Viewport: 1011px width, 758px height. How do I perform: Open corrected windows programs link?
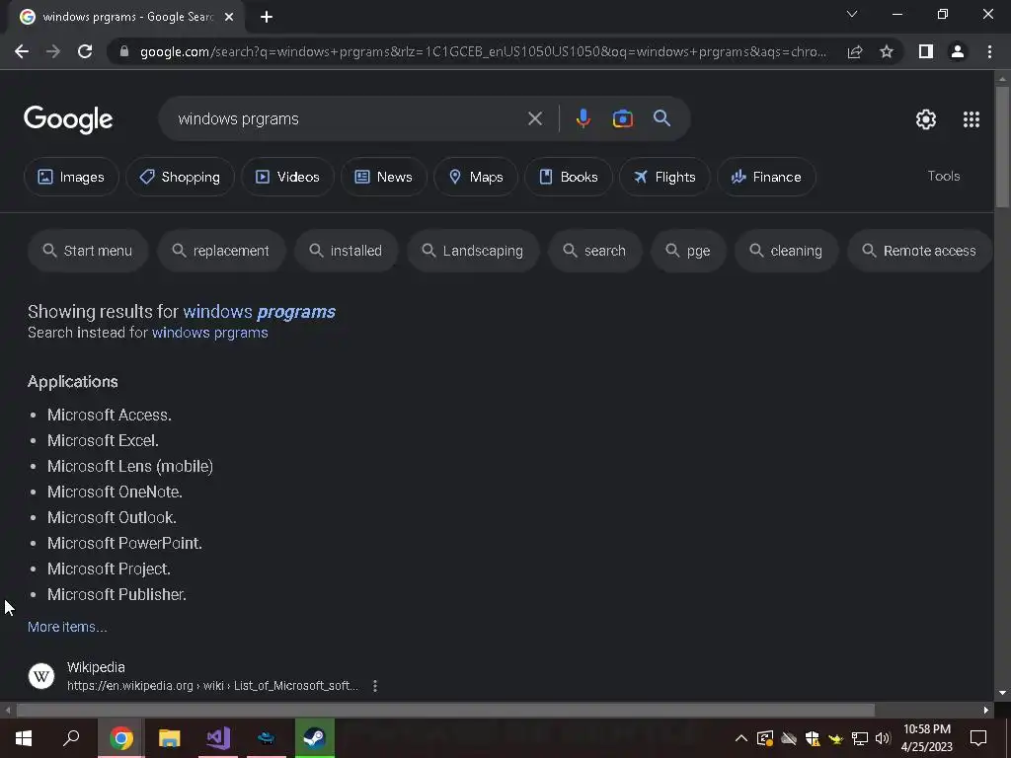coord(260,312)
